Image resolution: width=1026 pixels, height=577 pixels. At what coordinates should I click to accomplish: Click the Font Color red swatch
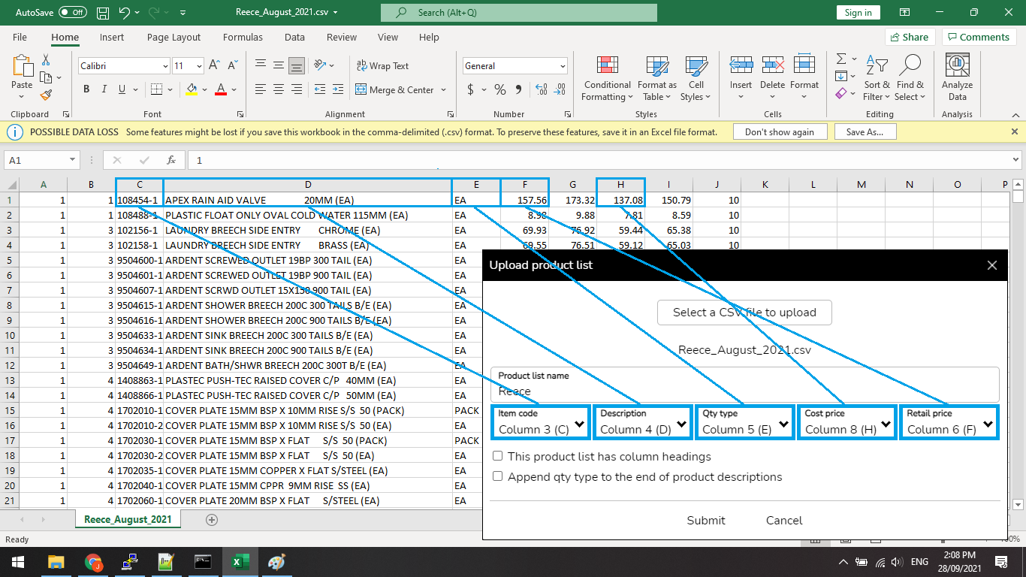pyautogui.click(x=221, y=89)
